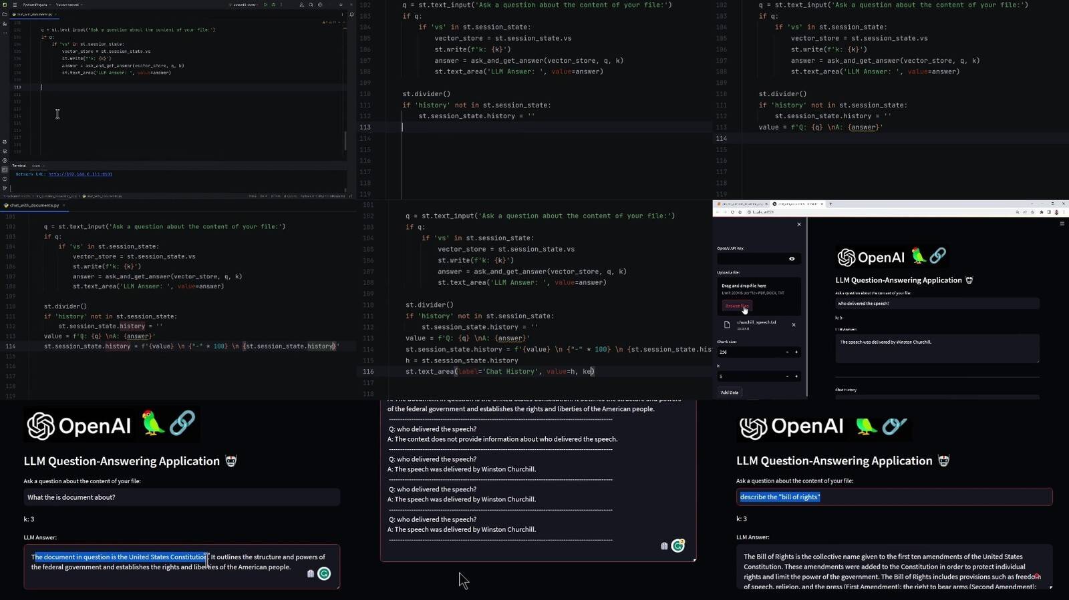
Task: Click 'describe the bill of rights' input
Action: point(894,497)
